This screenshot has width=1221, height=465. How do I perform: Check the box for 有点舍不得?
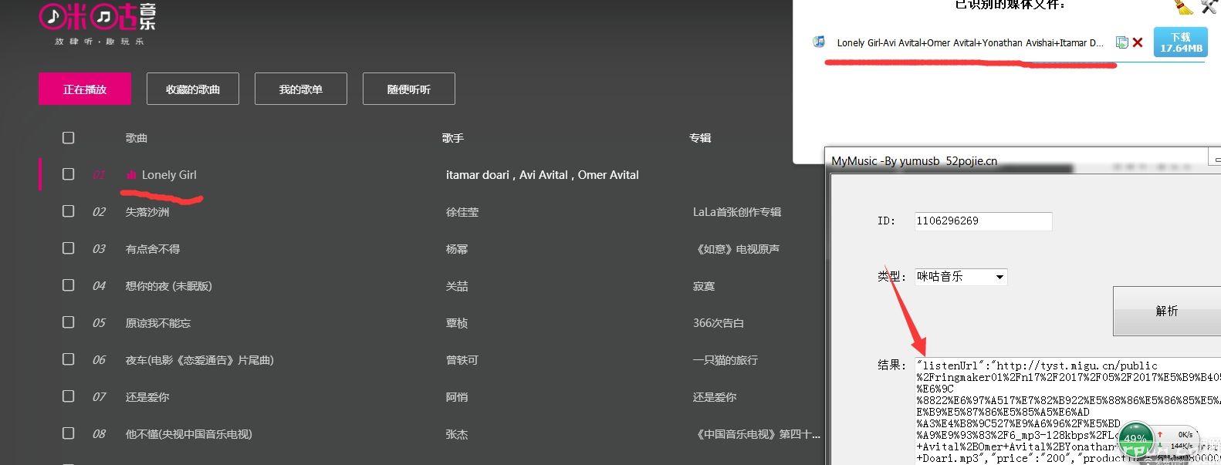[x=69, y=248]
